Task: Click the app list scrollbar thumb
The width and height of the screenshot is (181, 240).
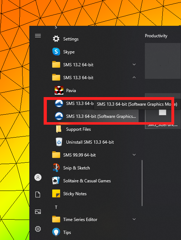Action: click(x=142, y=183)
